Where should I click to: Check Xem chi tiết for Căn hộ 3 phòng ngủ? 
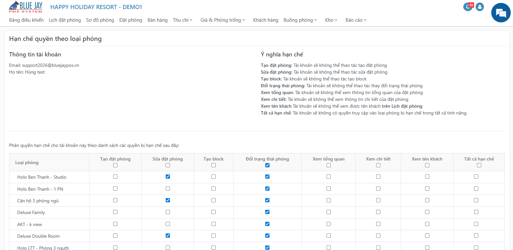coord(378,200)
